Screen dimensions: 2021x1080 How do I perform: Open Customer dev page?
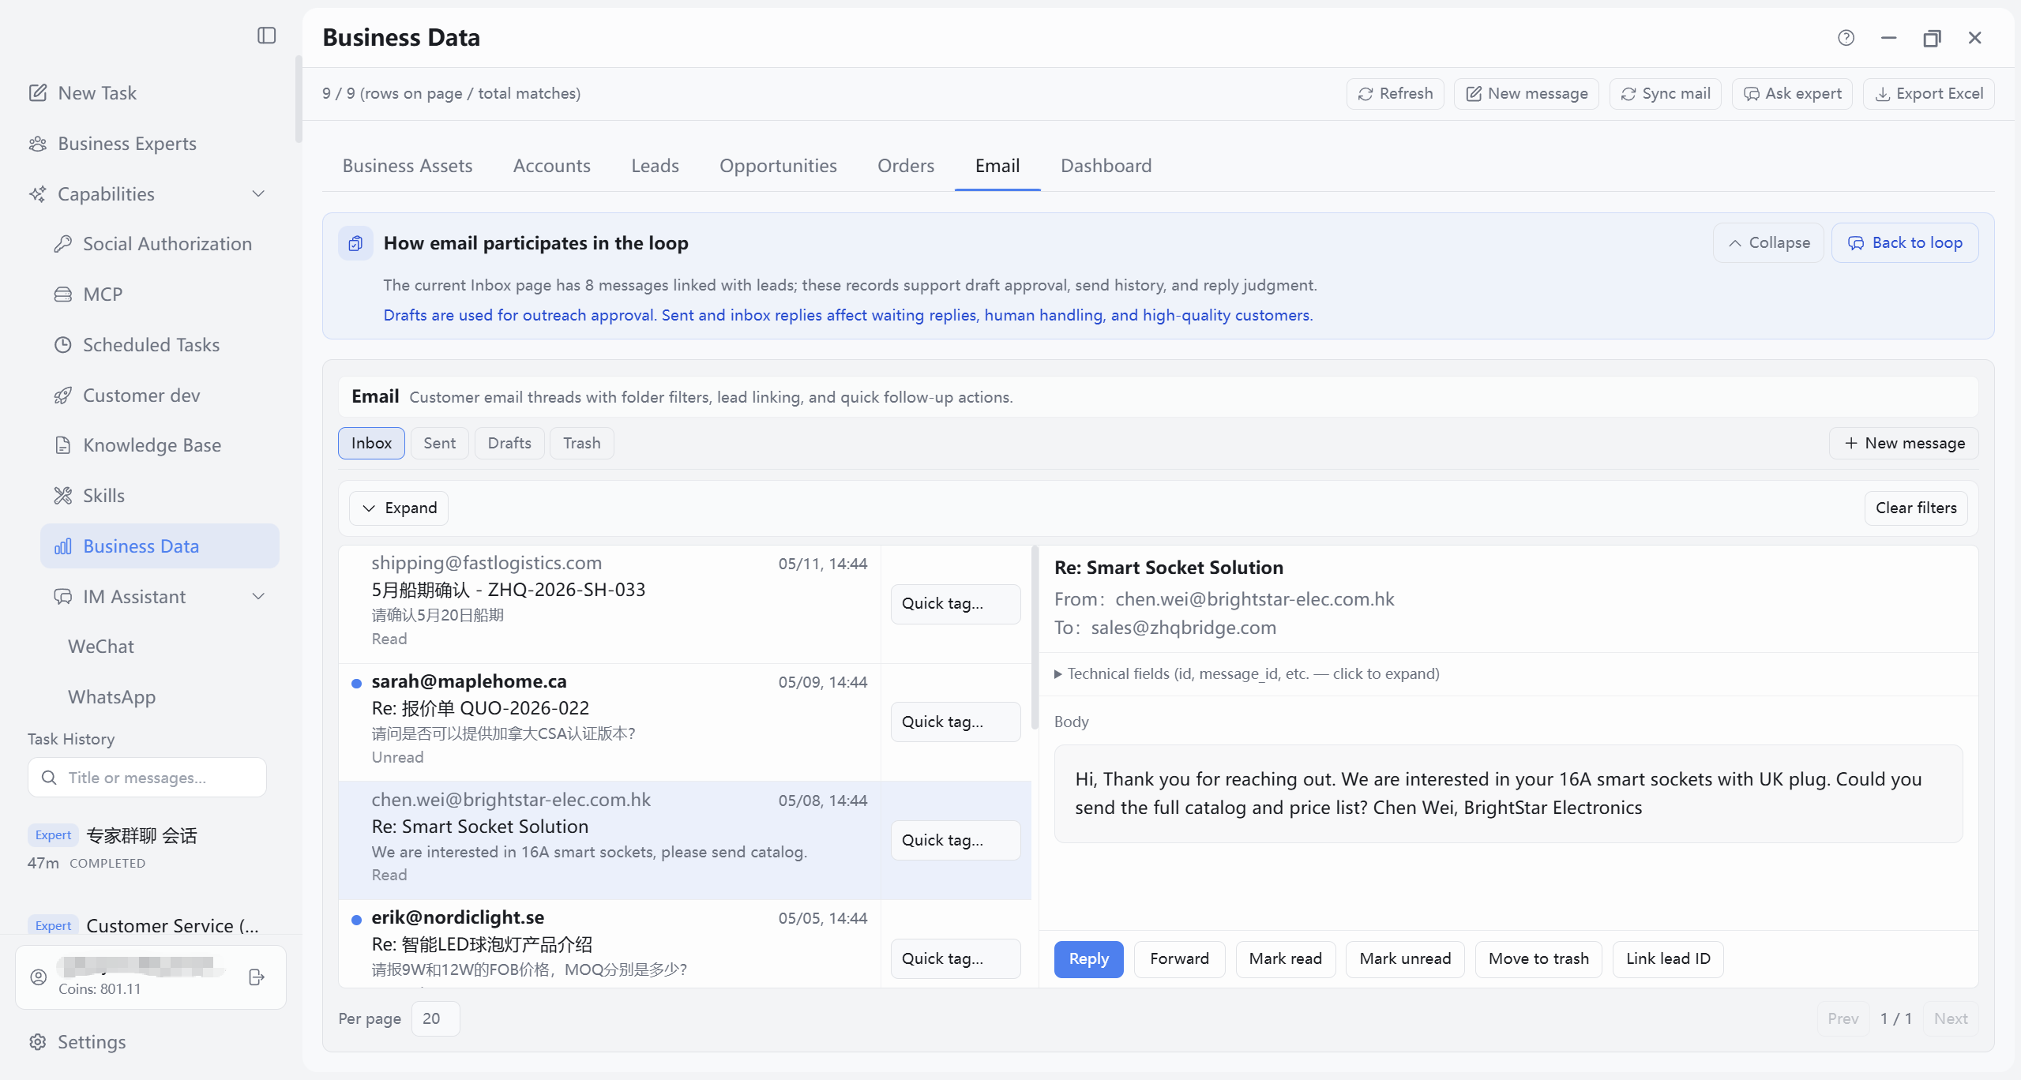(x=127, y=396)
